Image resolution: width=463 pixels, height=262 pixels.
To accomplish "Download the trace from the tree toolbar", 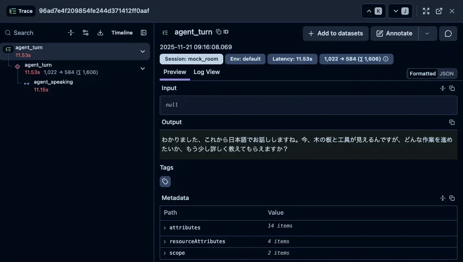I will pos(100,33).
